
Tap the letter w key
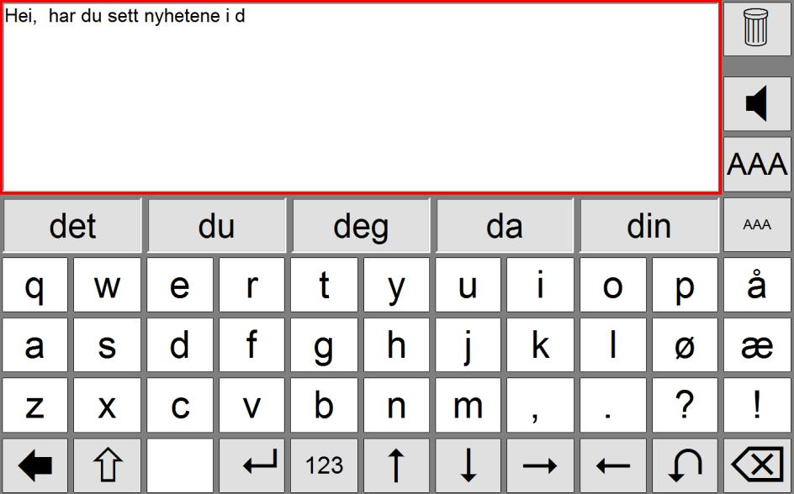click(108, 285)
